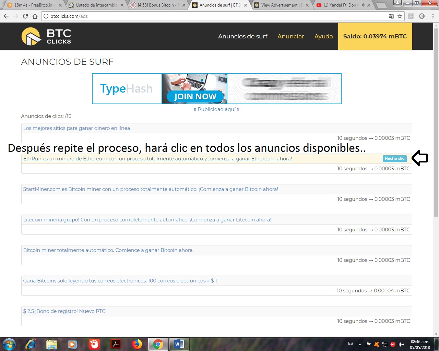Open 'Gana Bitcoins solo leyendo tus correos' ad

120,281
